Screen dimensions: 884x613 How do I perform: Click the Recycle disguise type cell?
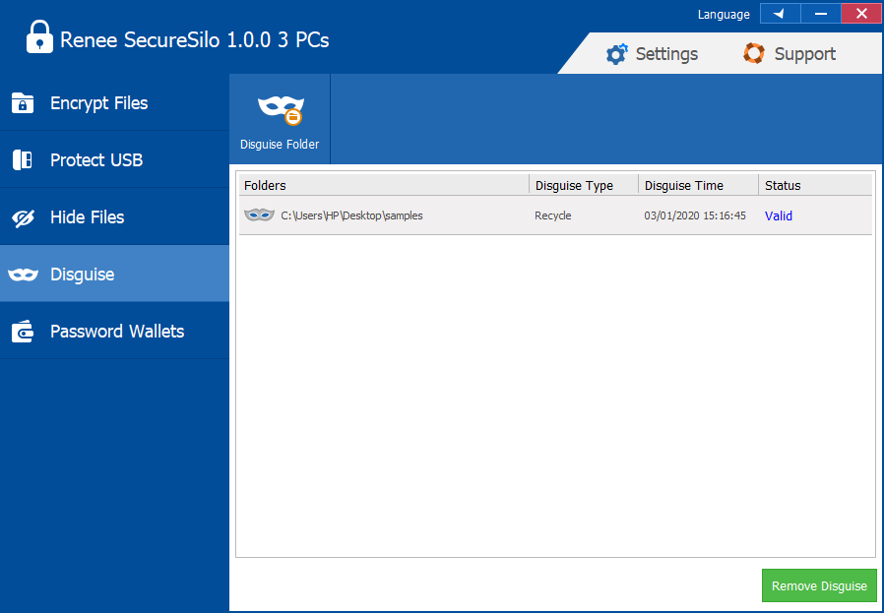tap(552, 215)
